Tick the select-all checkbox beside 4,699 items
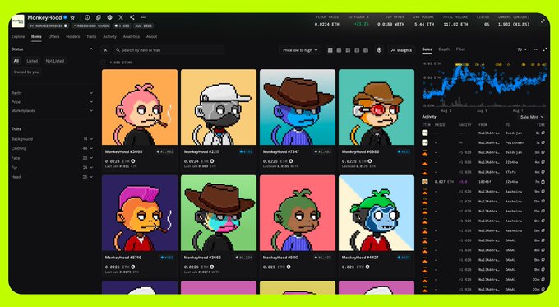This screenshot has width=559, height=307. click(104, 63)
